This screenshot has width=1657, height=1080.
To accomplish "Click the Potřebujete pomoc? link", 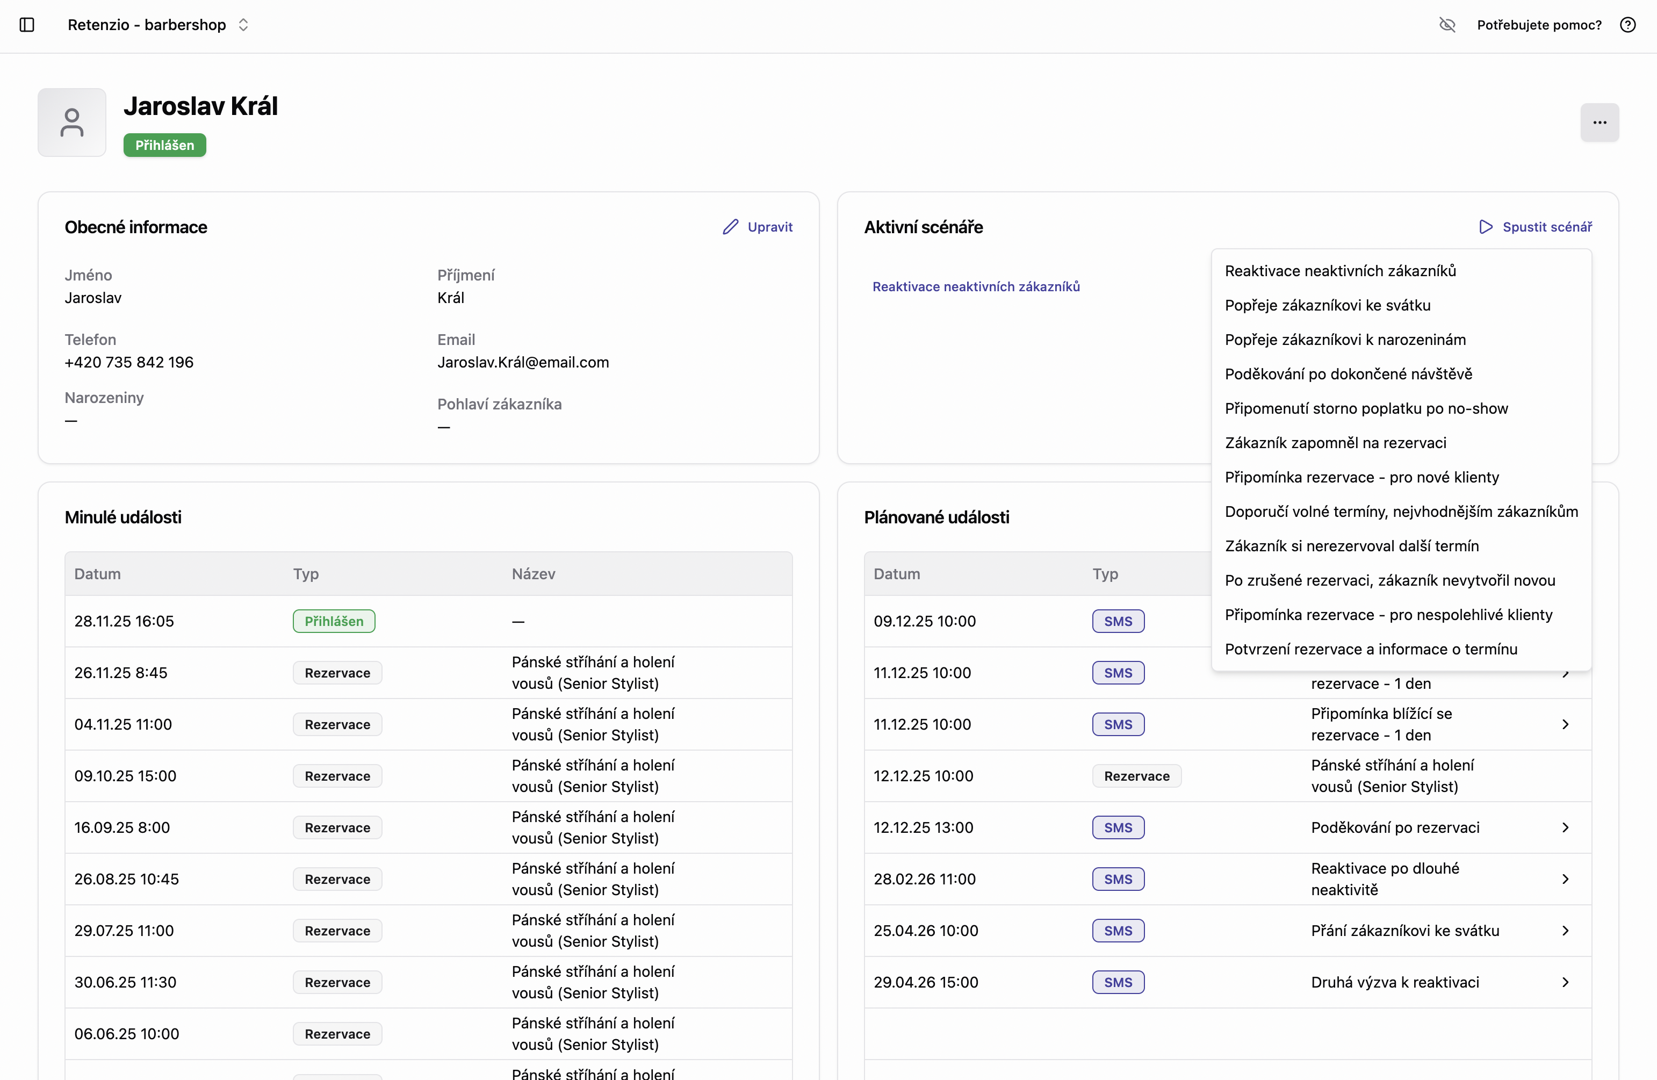I will click(1539, 25).
